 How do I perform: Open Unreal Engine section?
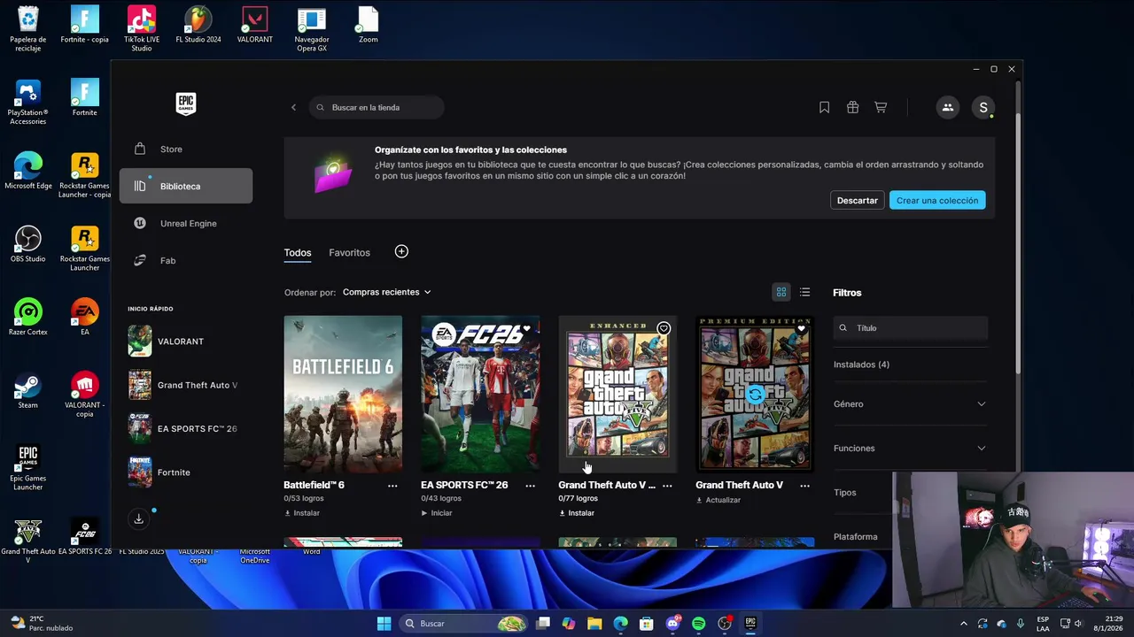[186, 223]
